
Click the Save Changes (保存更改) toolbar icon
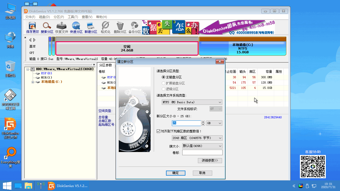pyautogui.click(x=32, y=28)
